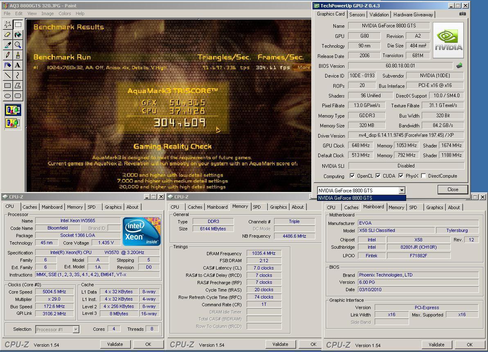488x352 pixels.
Task: Click the NB Frequency 4486.6 MHz value
Action: tap(294, 236)
